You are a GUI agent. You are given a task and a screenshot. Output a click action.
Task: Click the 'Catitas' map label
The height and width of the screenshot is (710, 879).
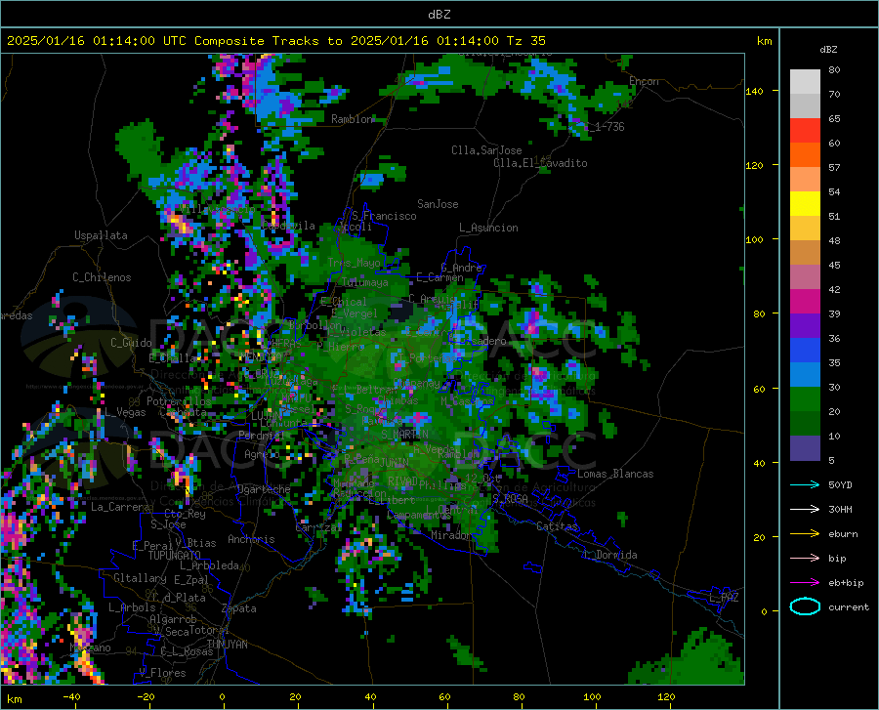pos(557,526)
